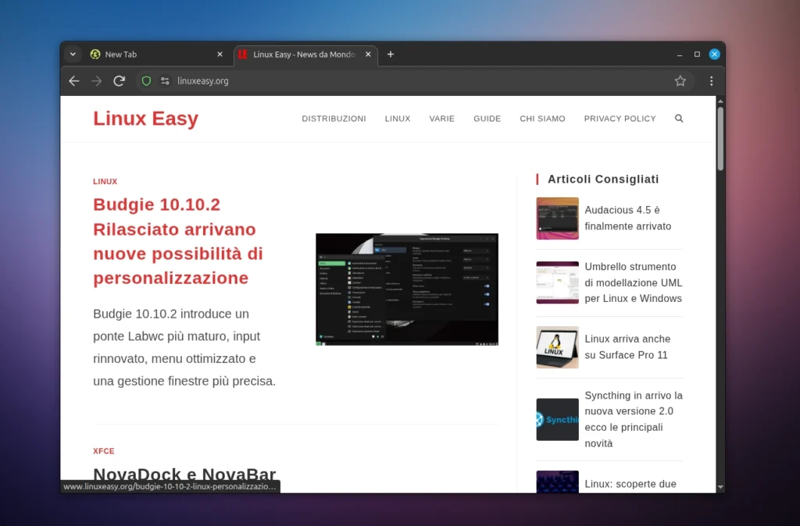Reload the current page

120,81
